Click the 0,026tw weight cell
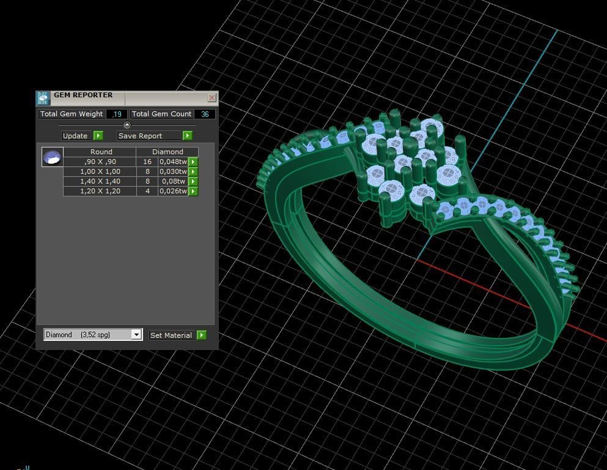Viewport: 607px width, 470px height. click(173, 191)
